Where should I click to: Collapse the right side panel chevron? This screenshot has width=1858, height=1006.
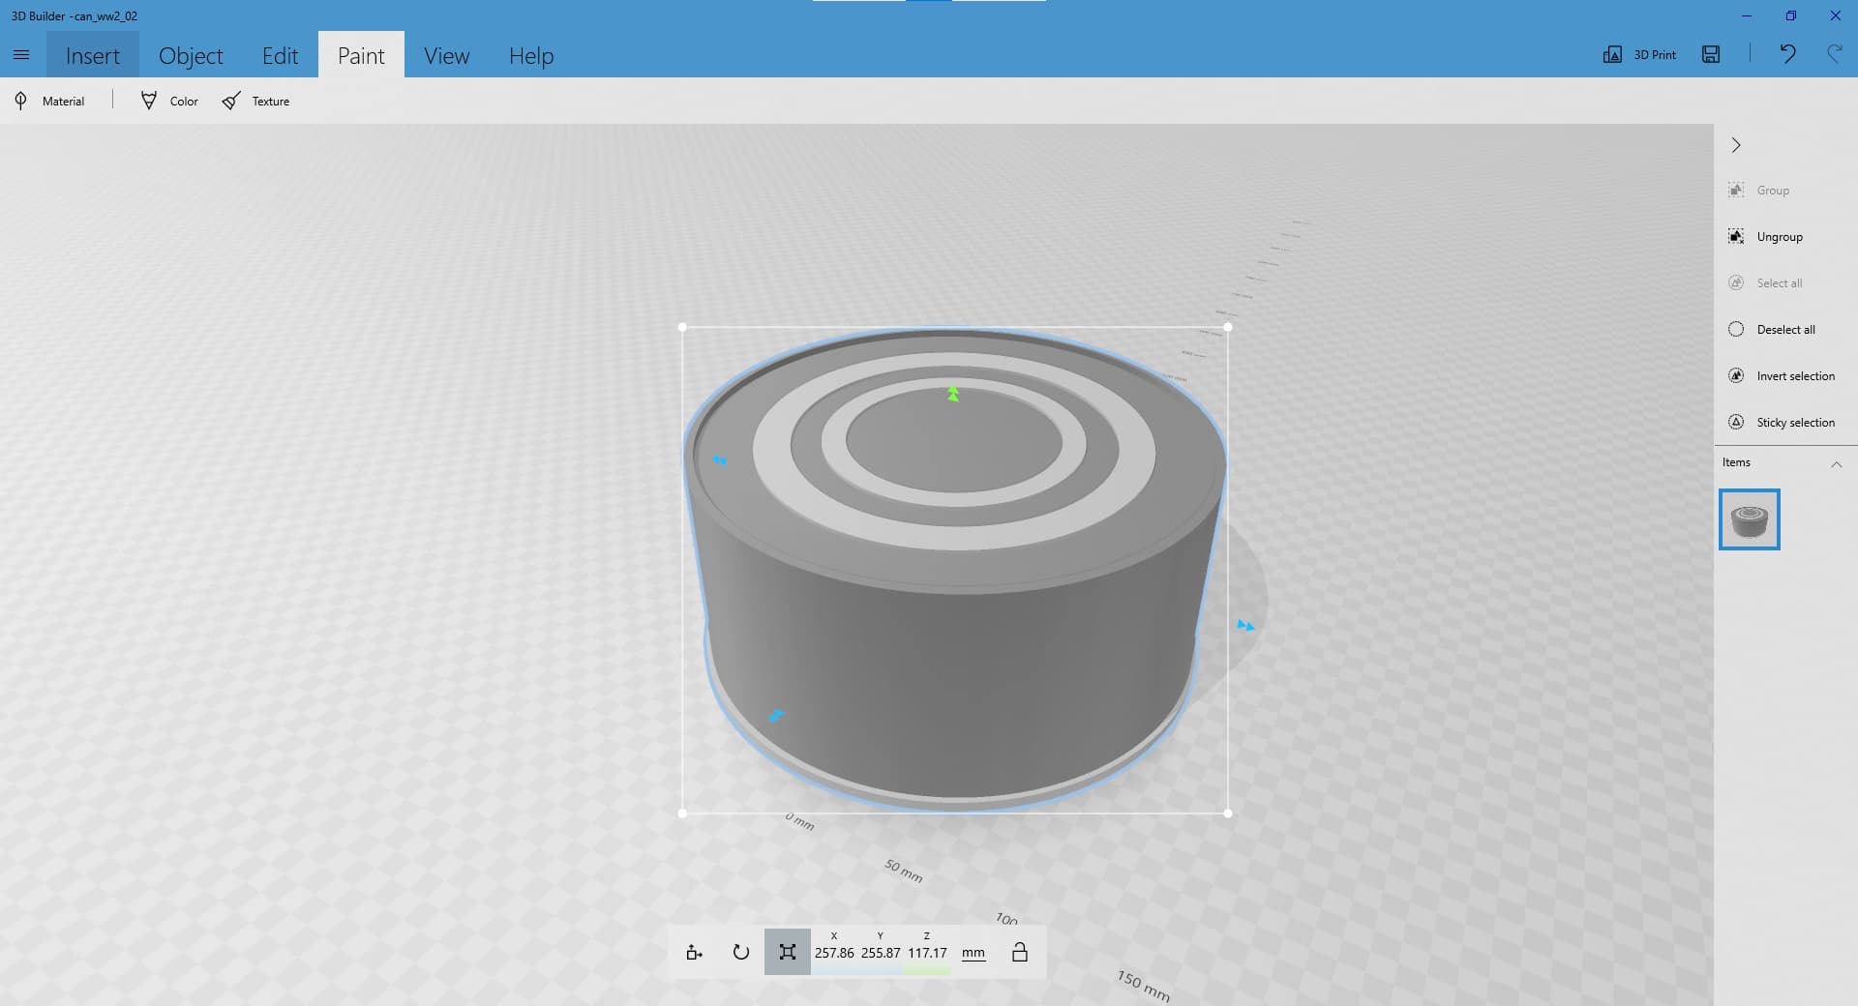[x=1736, y=145]
